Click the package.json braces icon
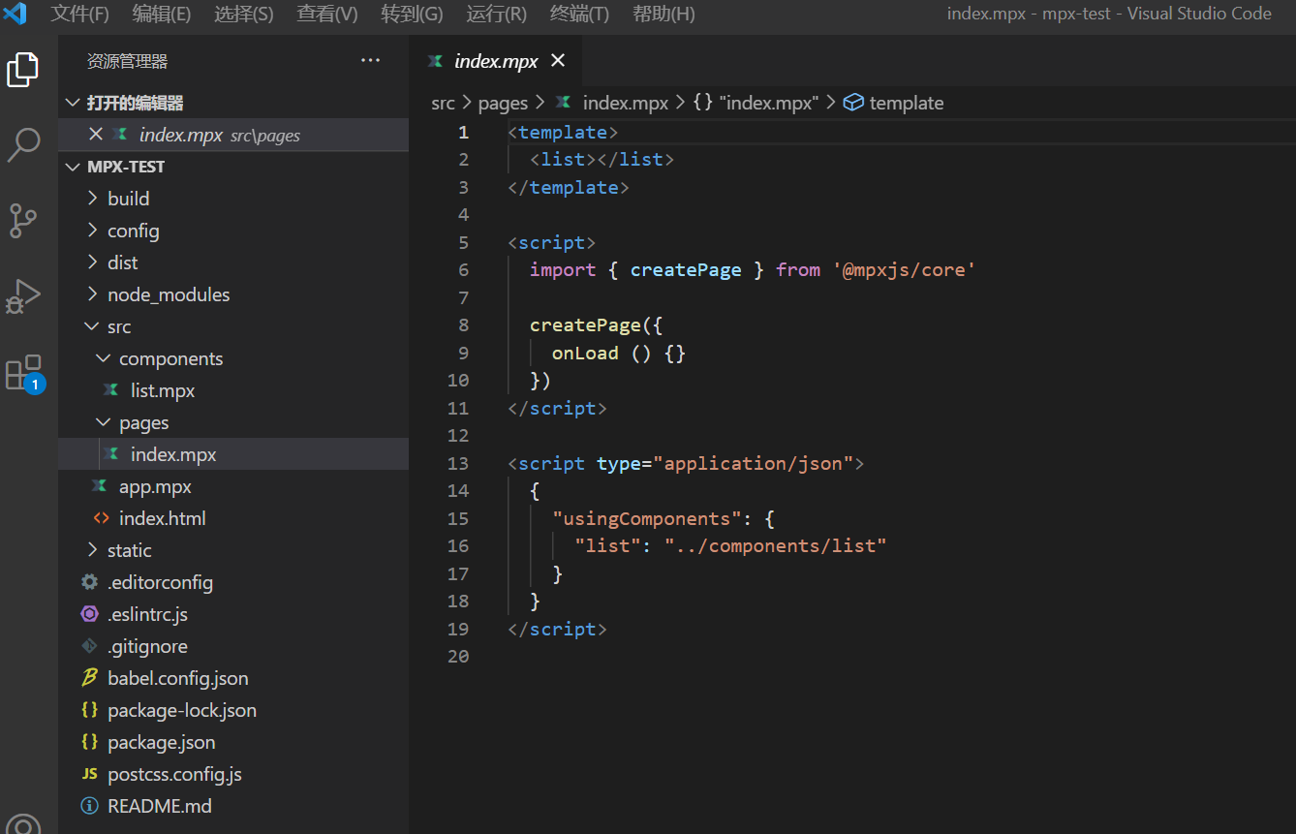Image resolution: width=1296 pixels, height=834 pixels. click(89, 742)
